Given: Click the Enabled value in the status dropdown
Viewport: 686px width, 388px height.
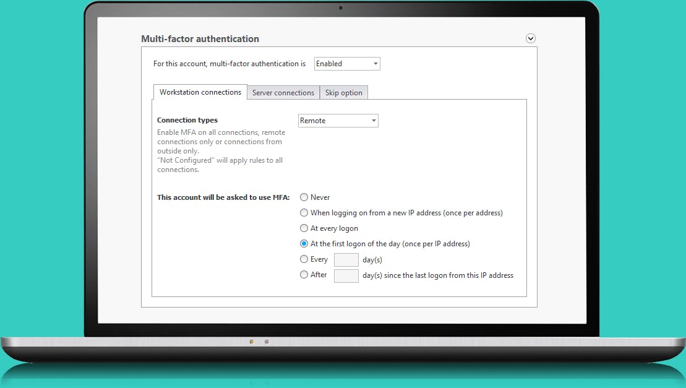Looking at the screenshot, I should (x=330, y=63).
